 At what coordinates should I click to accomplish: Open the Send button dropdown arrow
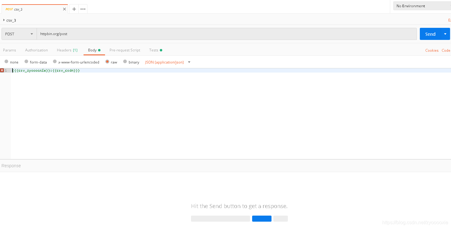[445, 34]
